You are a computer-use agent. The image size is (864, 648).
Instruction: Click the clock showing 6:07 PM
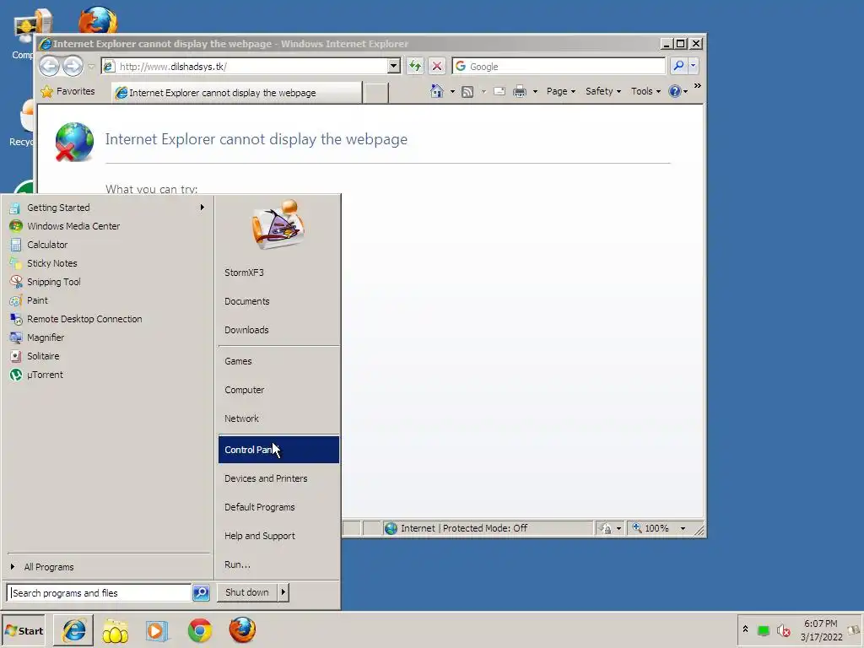(820, 624)
